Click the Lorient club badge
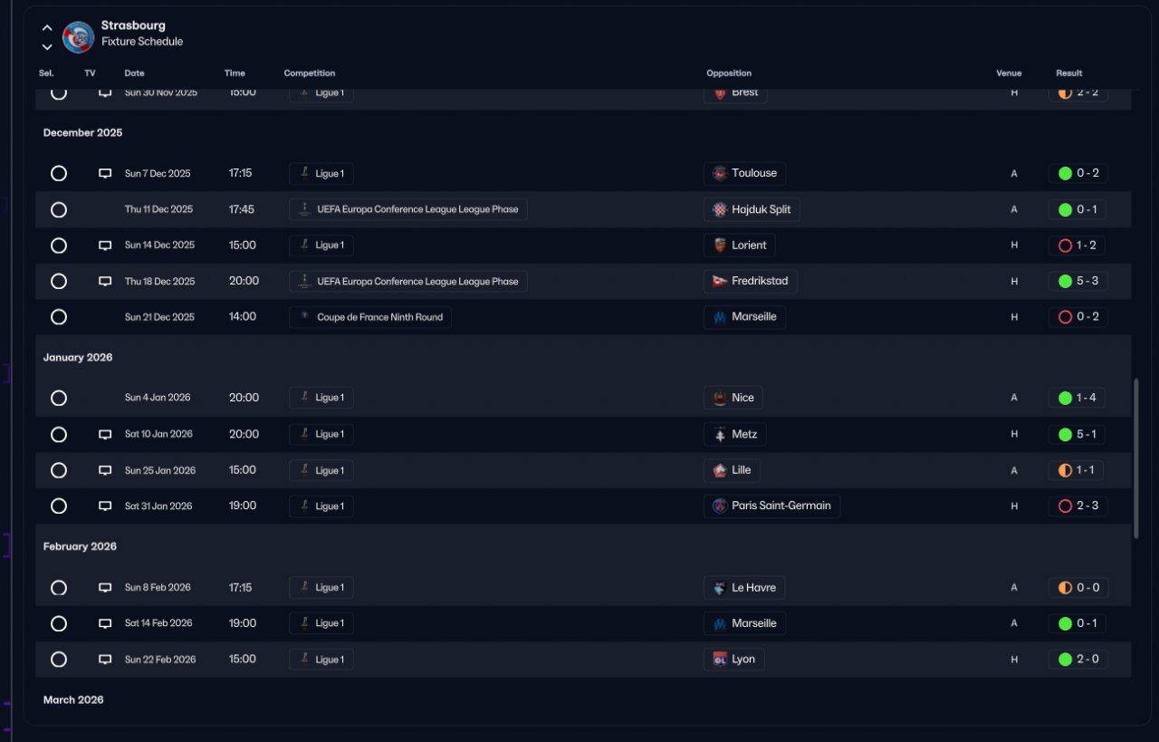Image resolution: width=1159 pixels, height=742 pixels. (720, 245)
